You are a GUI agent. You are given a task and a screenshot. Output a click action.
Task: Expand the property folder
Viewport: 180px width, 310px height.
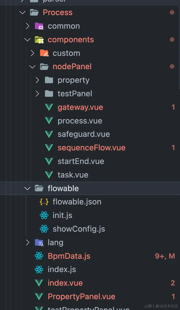coord(37,80)
